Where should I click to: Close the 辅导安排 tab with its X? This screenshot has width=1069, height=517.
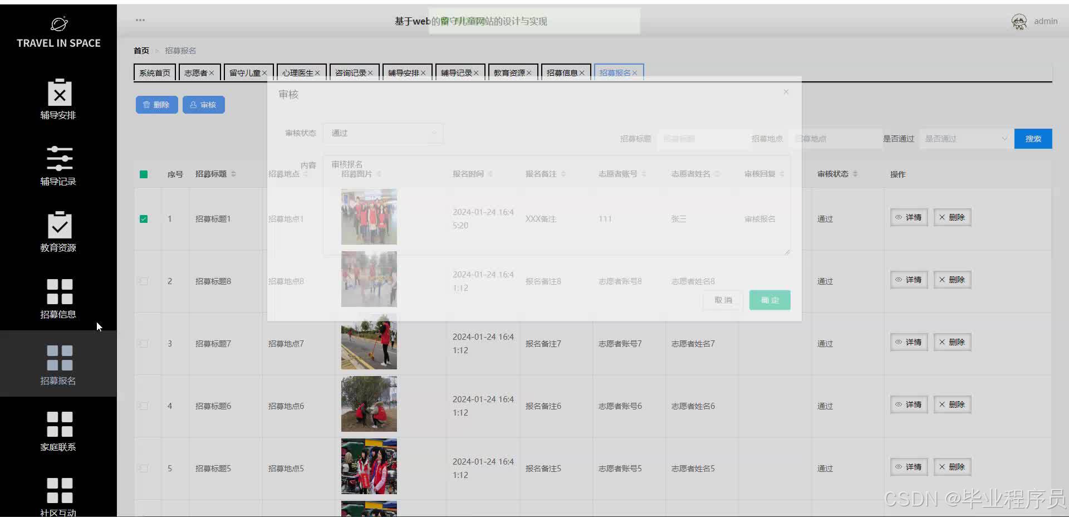click(423, 73)
